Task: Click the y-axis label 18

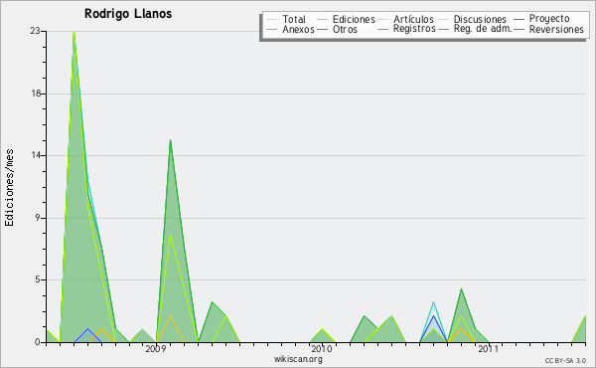Action: point(36,93)
